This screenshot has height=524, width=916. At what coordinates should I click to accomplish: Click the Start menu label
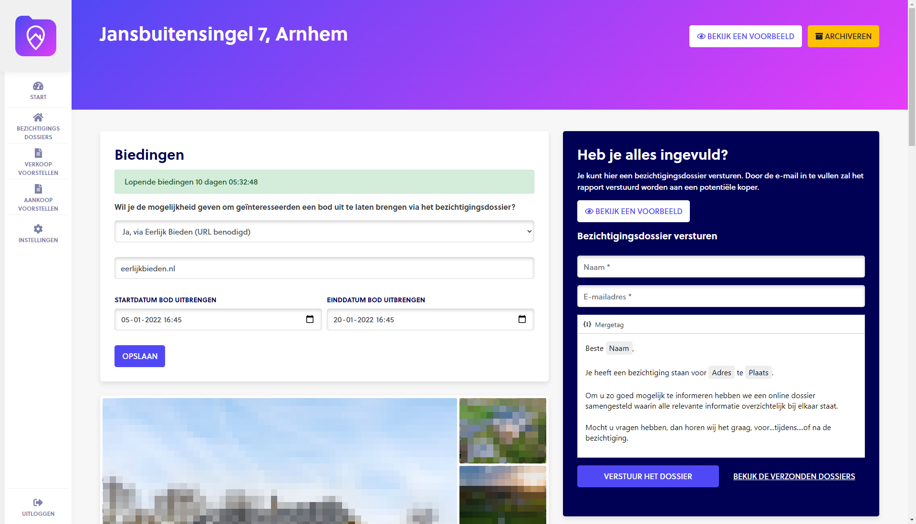tap(38, 97)
